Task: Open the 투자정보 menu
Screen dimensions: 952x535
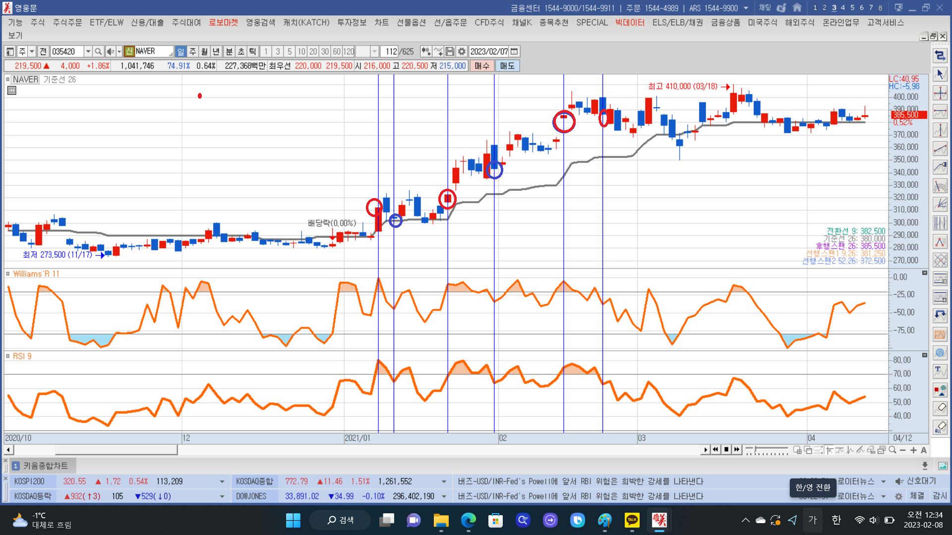Action: click(x=352, y=23)
